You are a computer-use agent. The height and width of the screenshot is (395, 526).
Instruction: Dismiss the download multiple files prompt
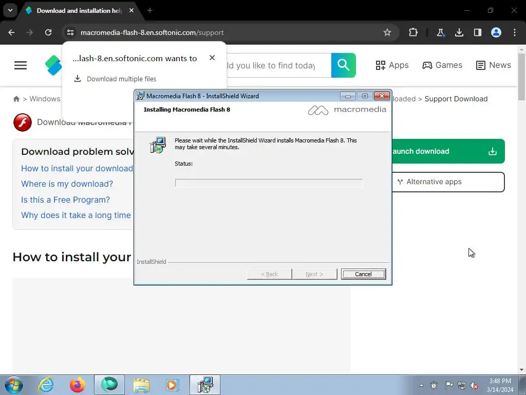pyautogui.click(x=212, y=58)
